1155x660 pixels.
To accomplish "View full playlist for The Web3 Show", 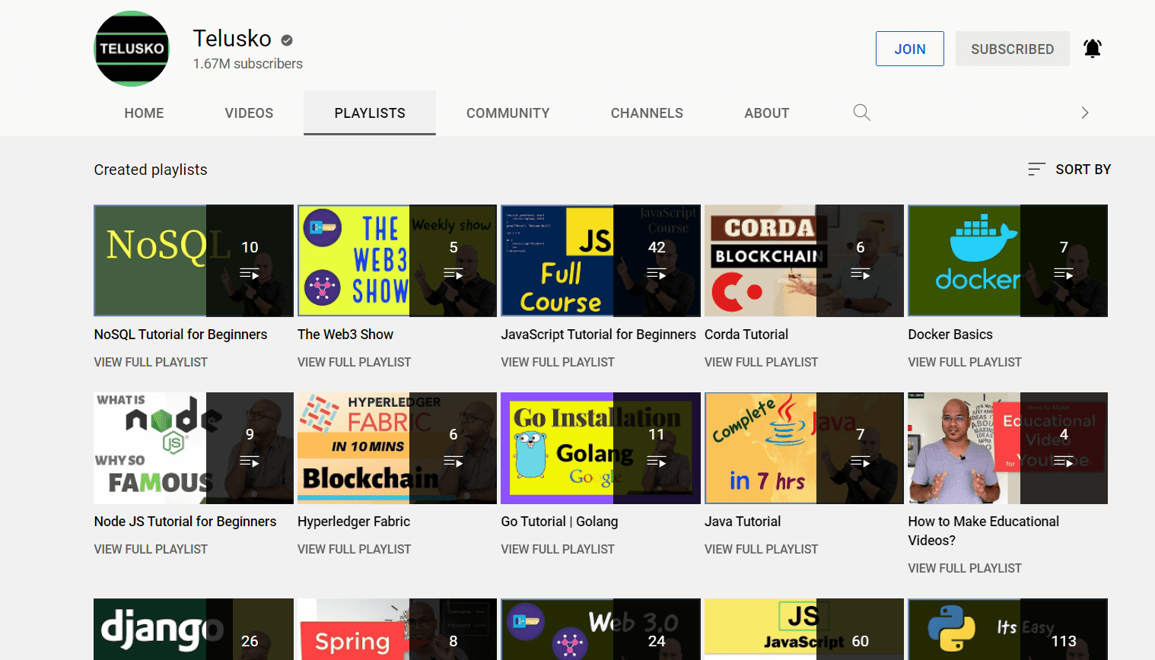I will tap(355, 362).
